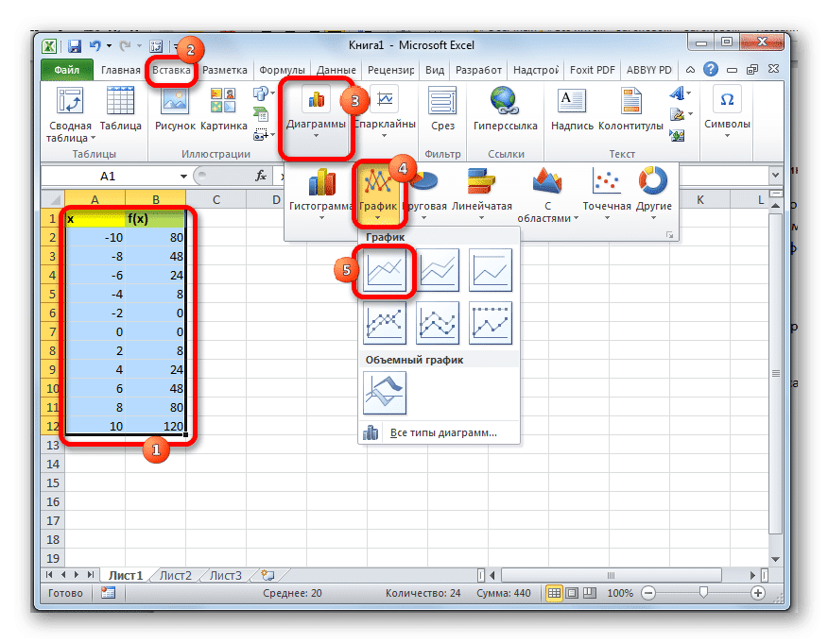Click the vertical scrollbar down arrow
The width and height of the screenshot is (828, 643).
775,559
